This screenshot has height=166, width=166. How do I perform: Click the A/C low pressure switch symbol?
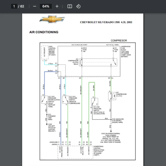click(x=94, y=102)
